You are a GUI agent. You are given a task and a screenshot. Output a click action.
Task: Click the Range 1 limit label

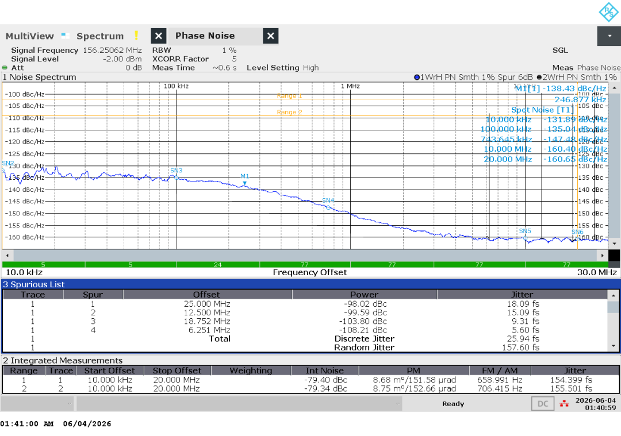click(x=289, y=96)
